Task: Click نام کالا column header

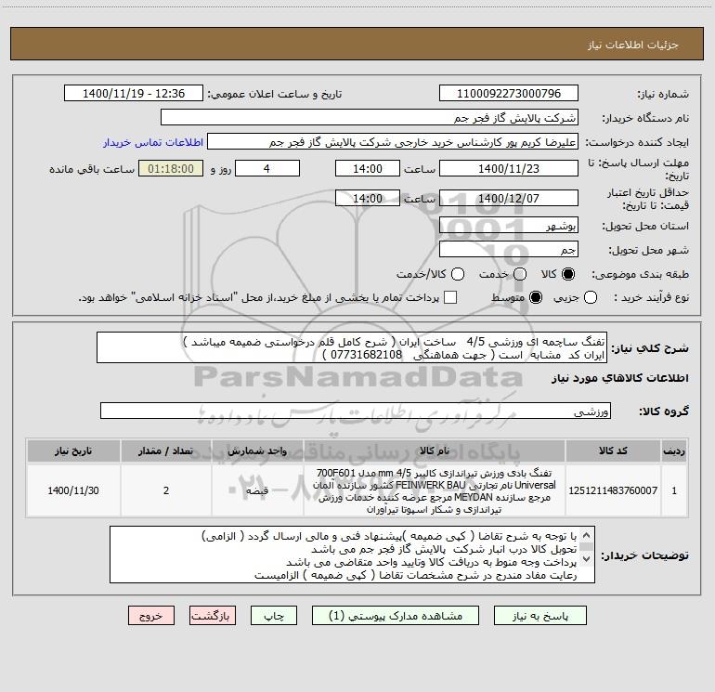Action: pos(435,450)
